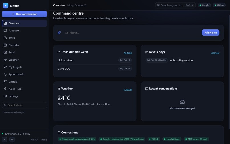Image resolution: width=230 pixels, height=144 pixels.
Task: Click the Calendar icon in sidebar
Action: tap(5, 45)
